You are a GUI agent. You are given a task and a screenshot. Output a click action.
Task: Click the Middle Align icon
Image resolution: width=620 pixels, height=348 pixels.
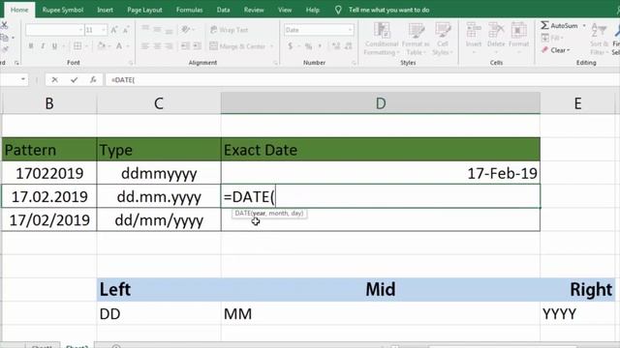(x=157, y=30)
